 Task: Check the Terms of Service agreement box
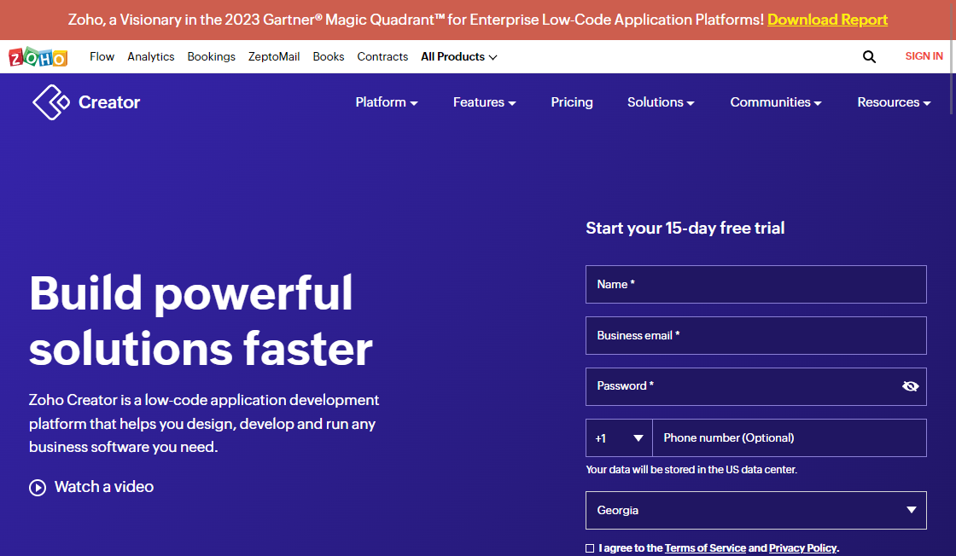coord(590,548)
